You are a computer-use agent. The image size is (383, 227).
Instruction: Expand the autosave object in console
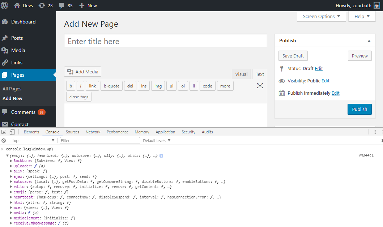pyautogui.click(x=11, y=181)
